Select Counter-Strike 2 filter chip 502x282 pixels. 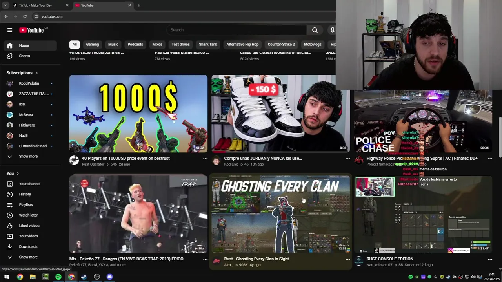tap(281, 45)
